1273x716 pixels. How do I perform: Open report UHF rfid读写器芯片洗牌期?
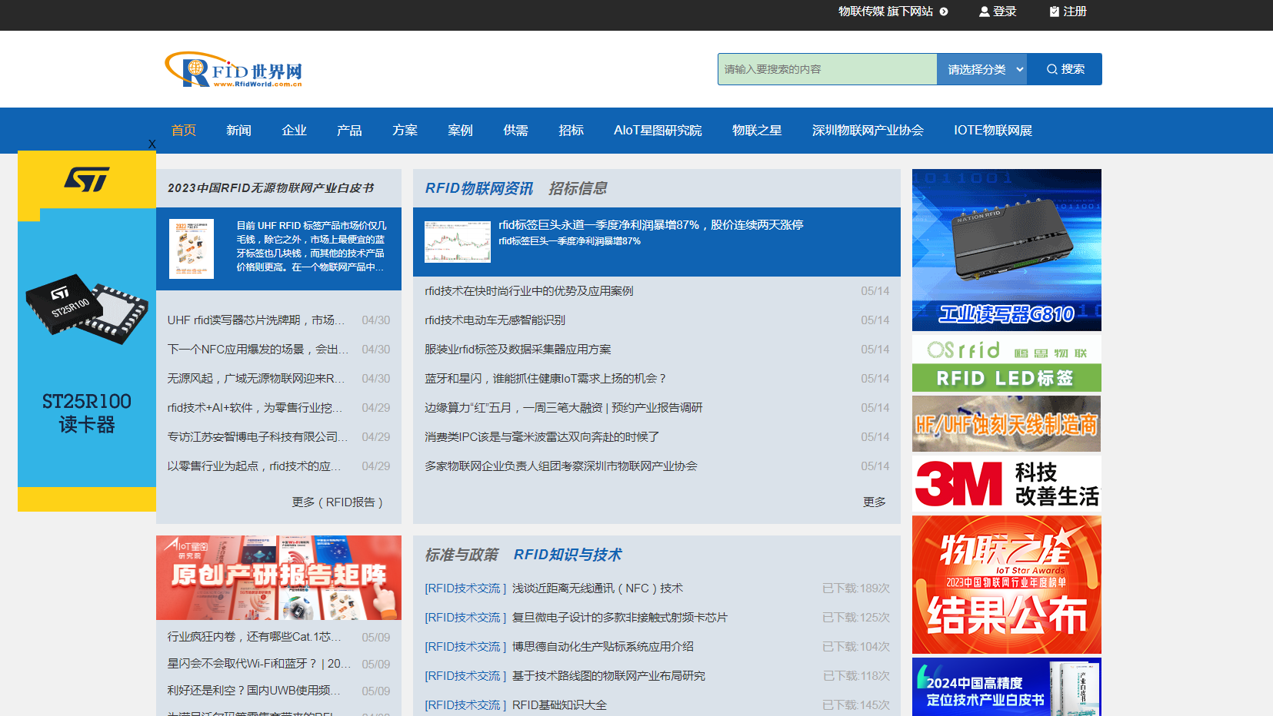coord(256,320)
